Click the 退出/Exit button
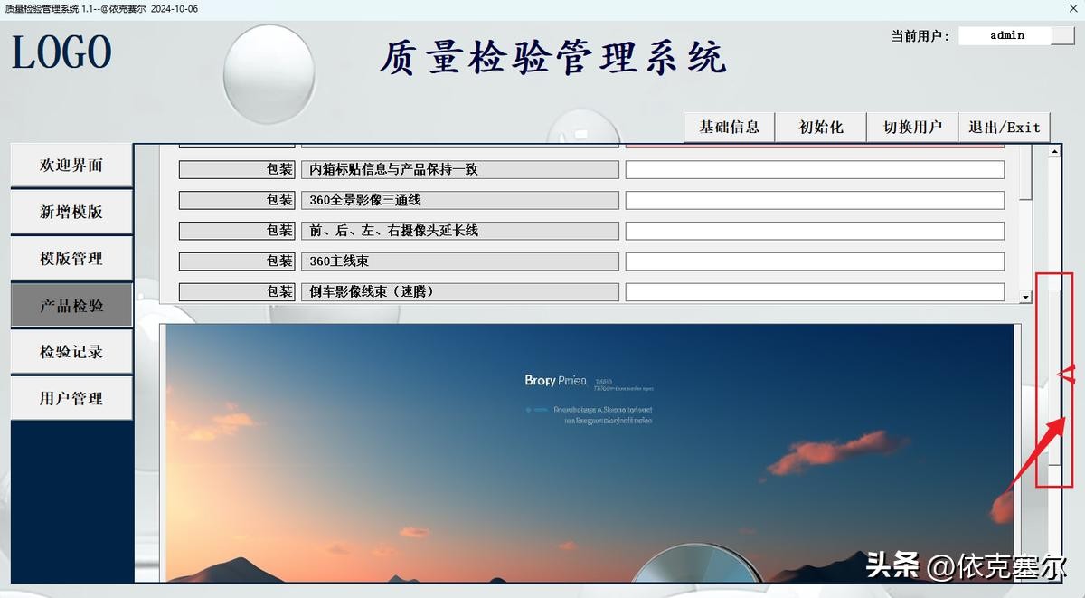Image resolution: width=1085 pixels, height=598 pixels. coord(1004,128)
